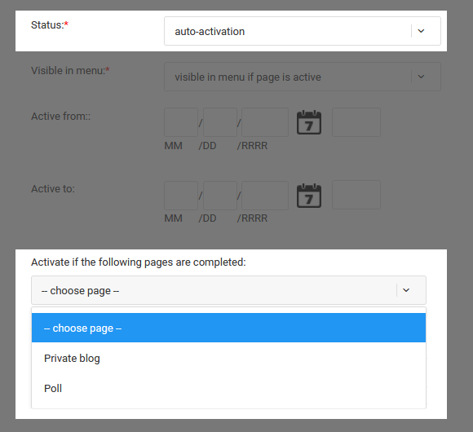This screenshot has width=473, height=432.
Task: Click the Active from day field
Action: [x=220, y=122]
